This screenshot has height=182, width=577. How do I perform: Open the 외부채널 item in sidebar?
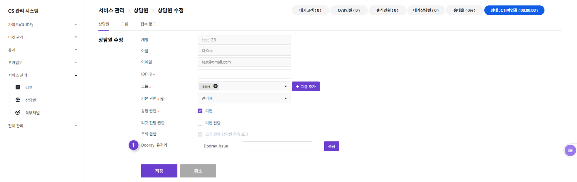(27, 113)
